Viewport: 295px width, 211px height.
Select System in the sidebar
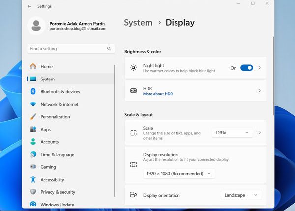click(x=70, y=79)
